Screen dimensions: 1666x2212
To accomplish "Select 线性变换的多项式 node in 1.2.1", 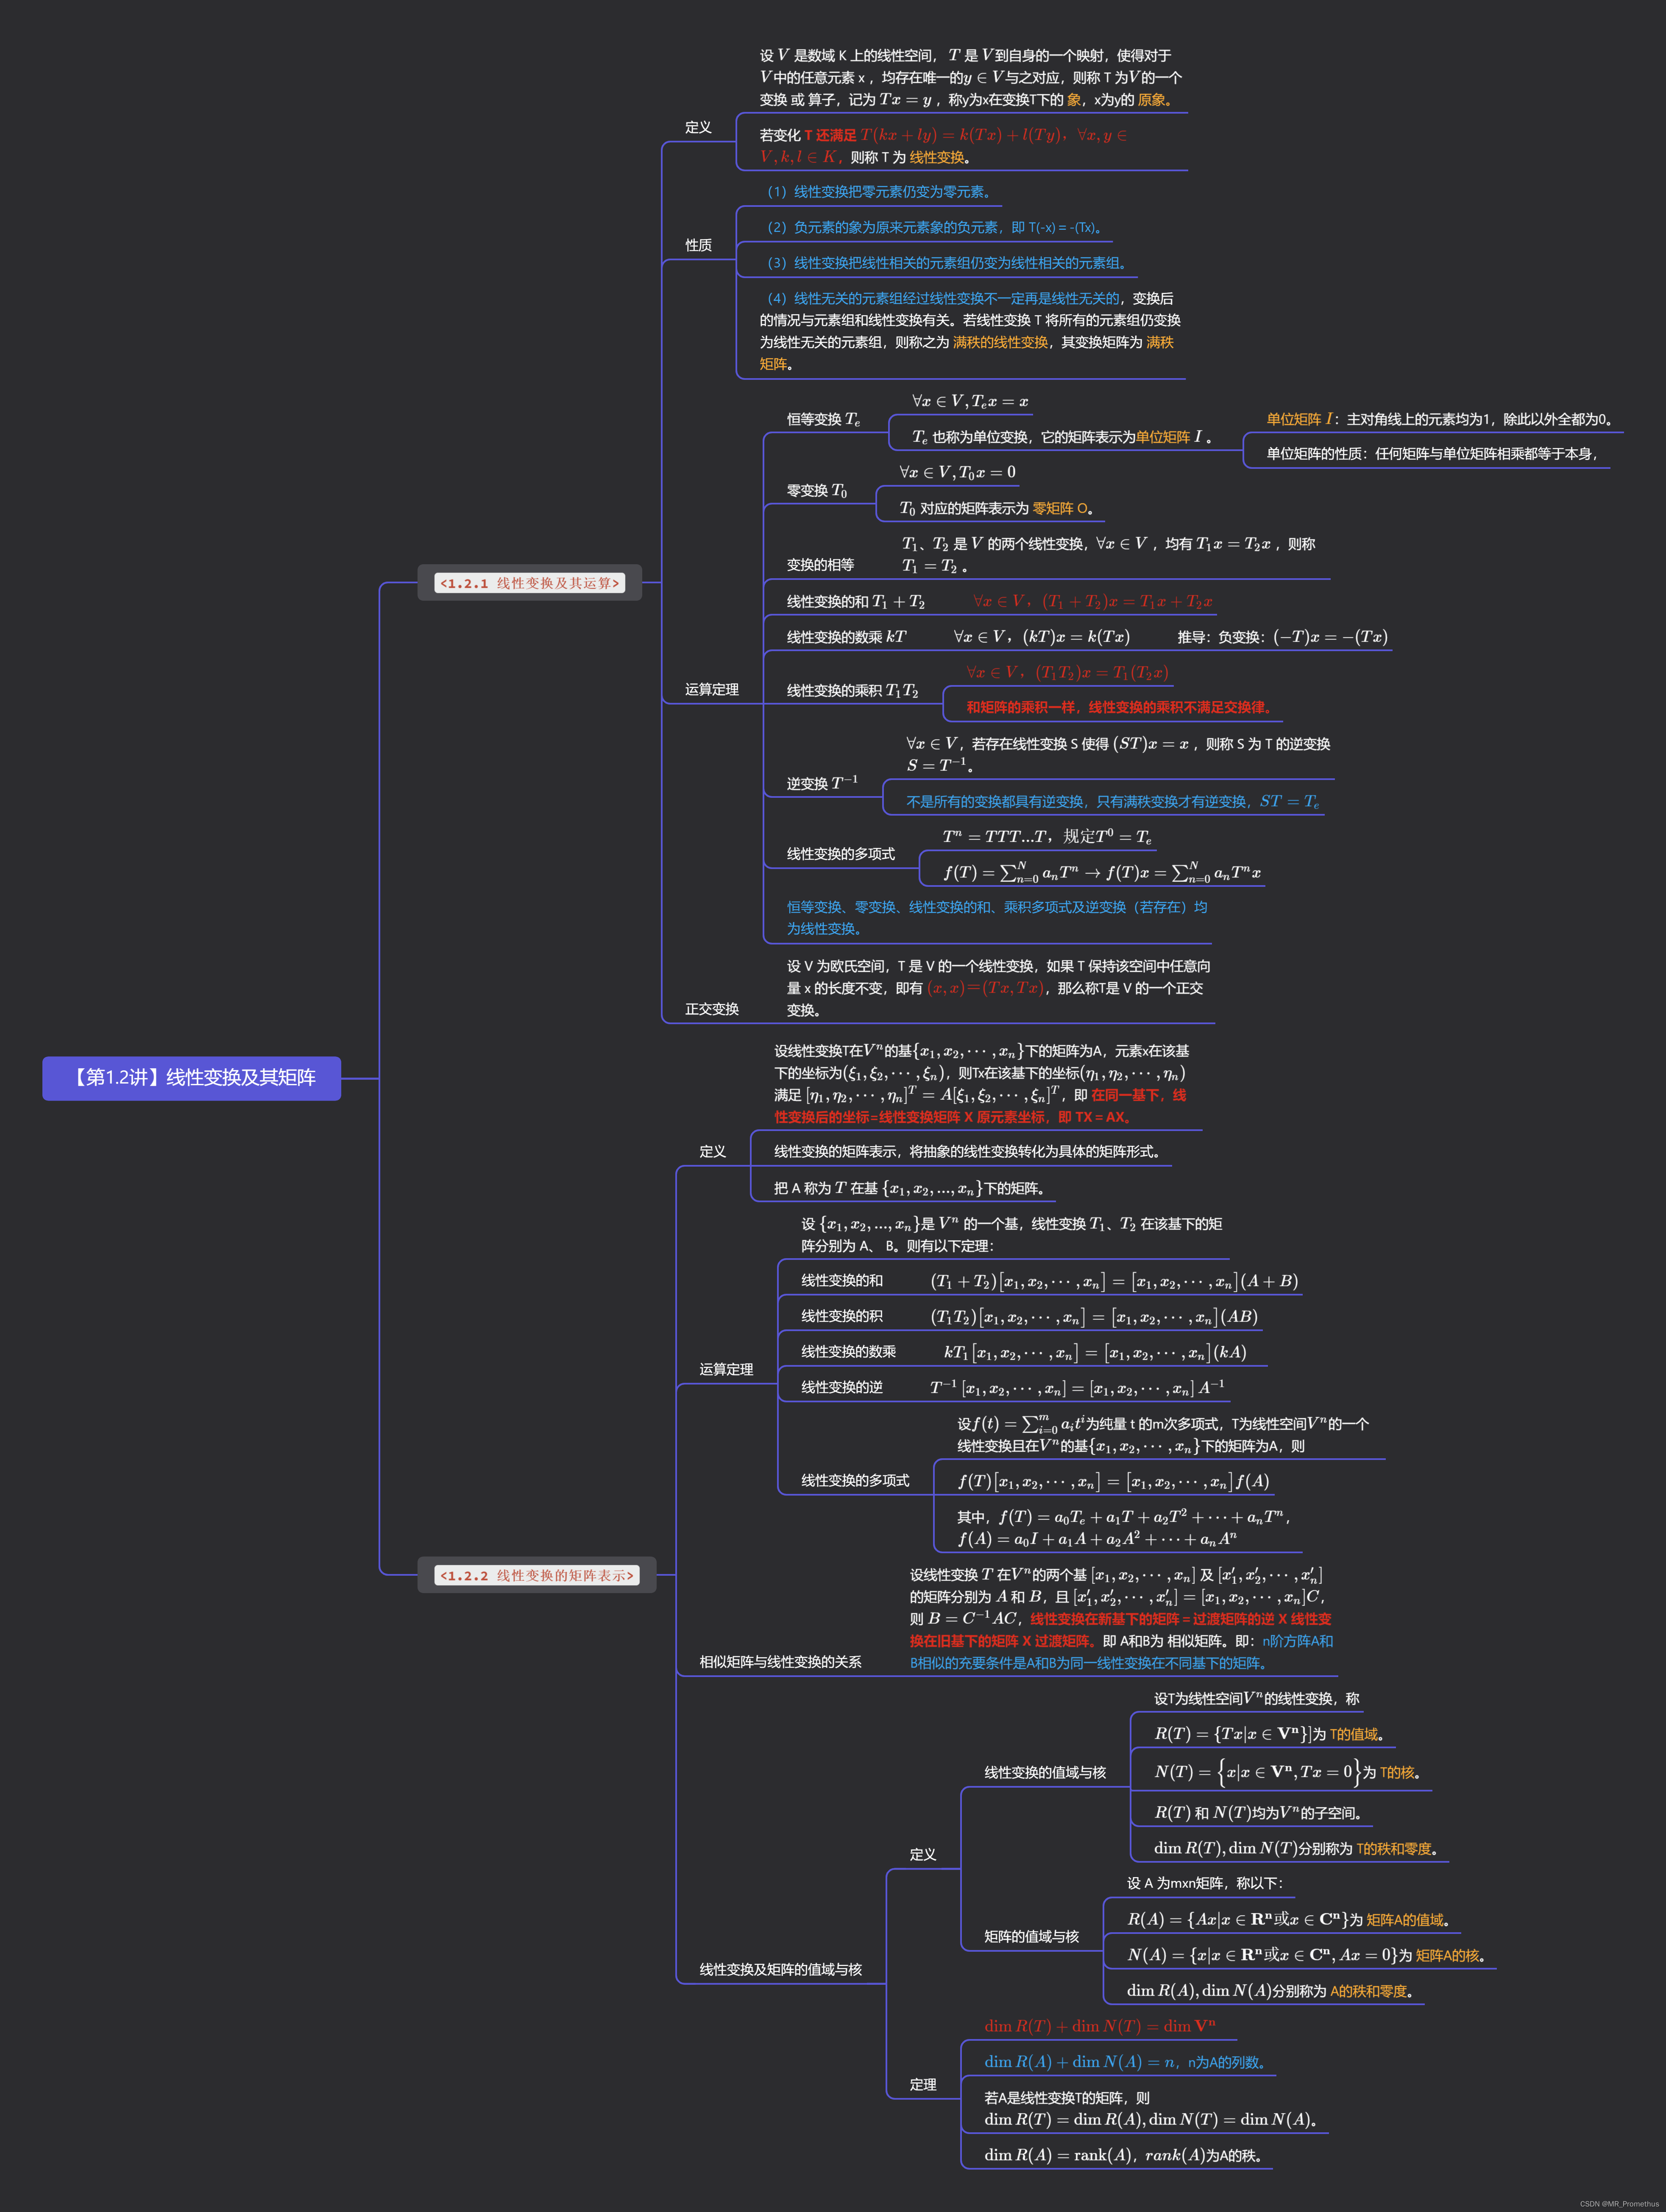I will click(x=840, y=854).
